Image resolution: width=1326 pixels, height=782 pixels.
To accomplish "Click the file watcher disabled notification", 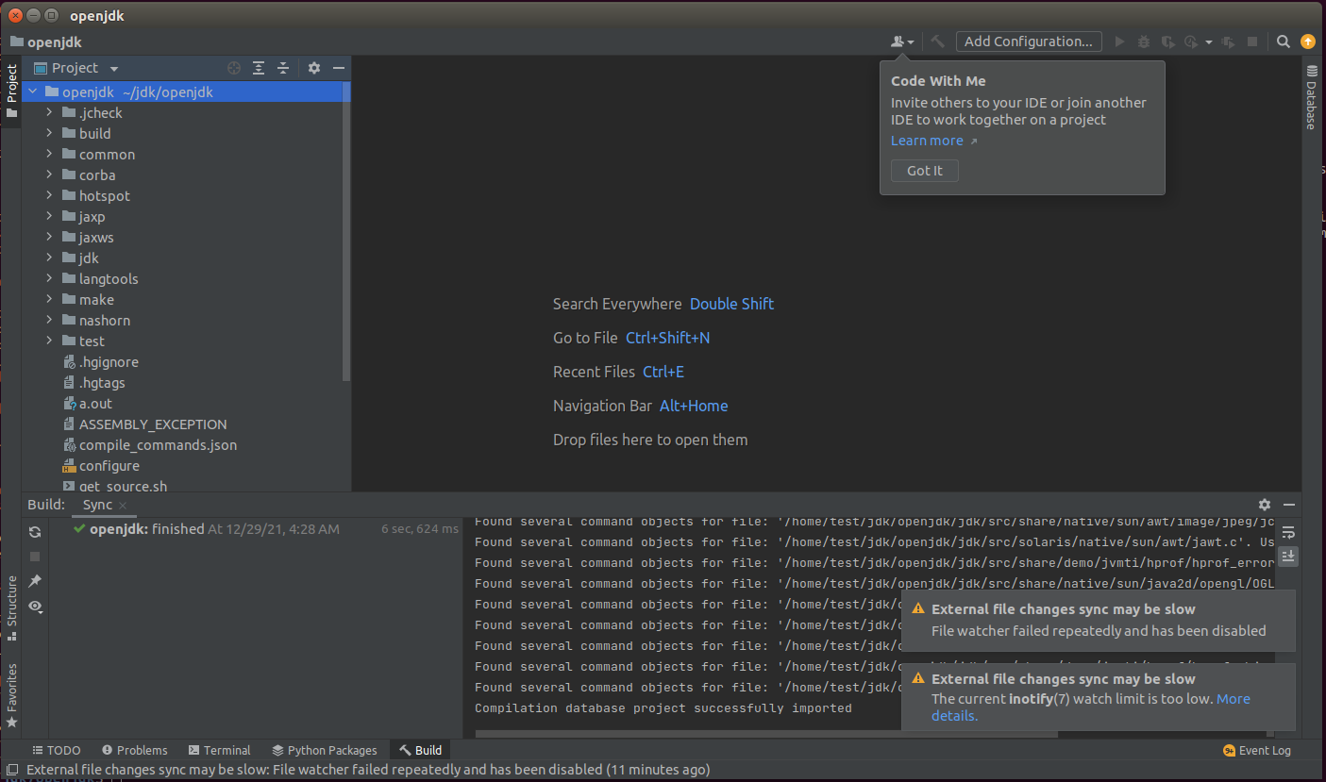I will (1099, 620).
